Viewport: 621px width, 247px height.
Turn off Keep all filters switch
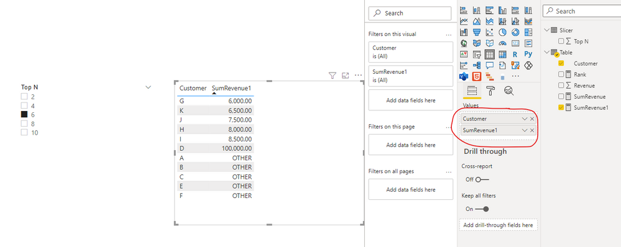tap(482, 209)
